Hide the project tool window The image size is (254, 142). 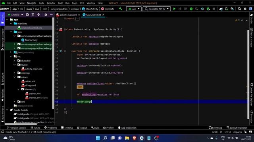51,15
